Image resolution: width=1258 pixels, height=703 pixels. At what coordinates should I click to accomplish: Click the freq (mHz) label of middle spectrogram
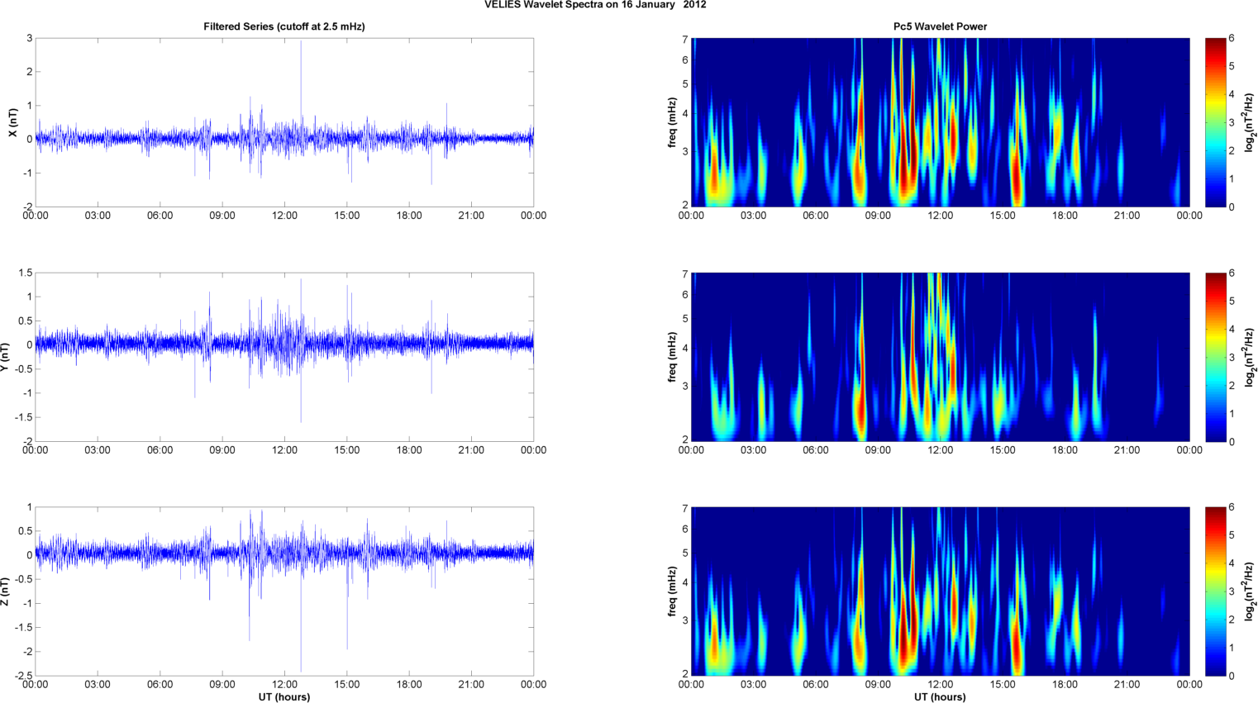(673, 357)
